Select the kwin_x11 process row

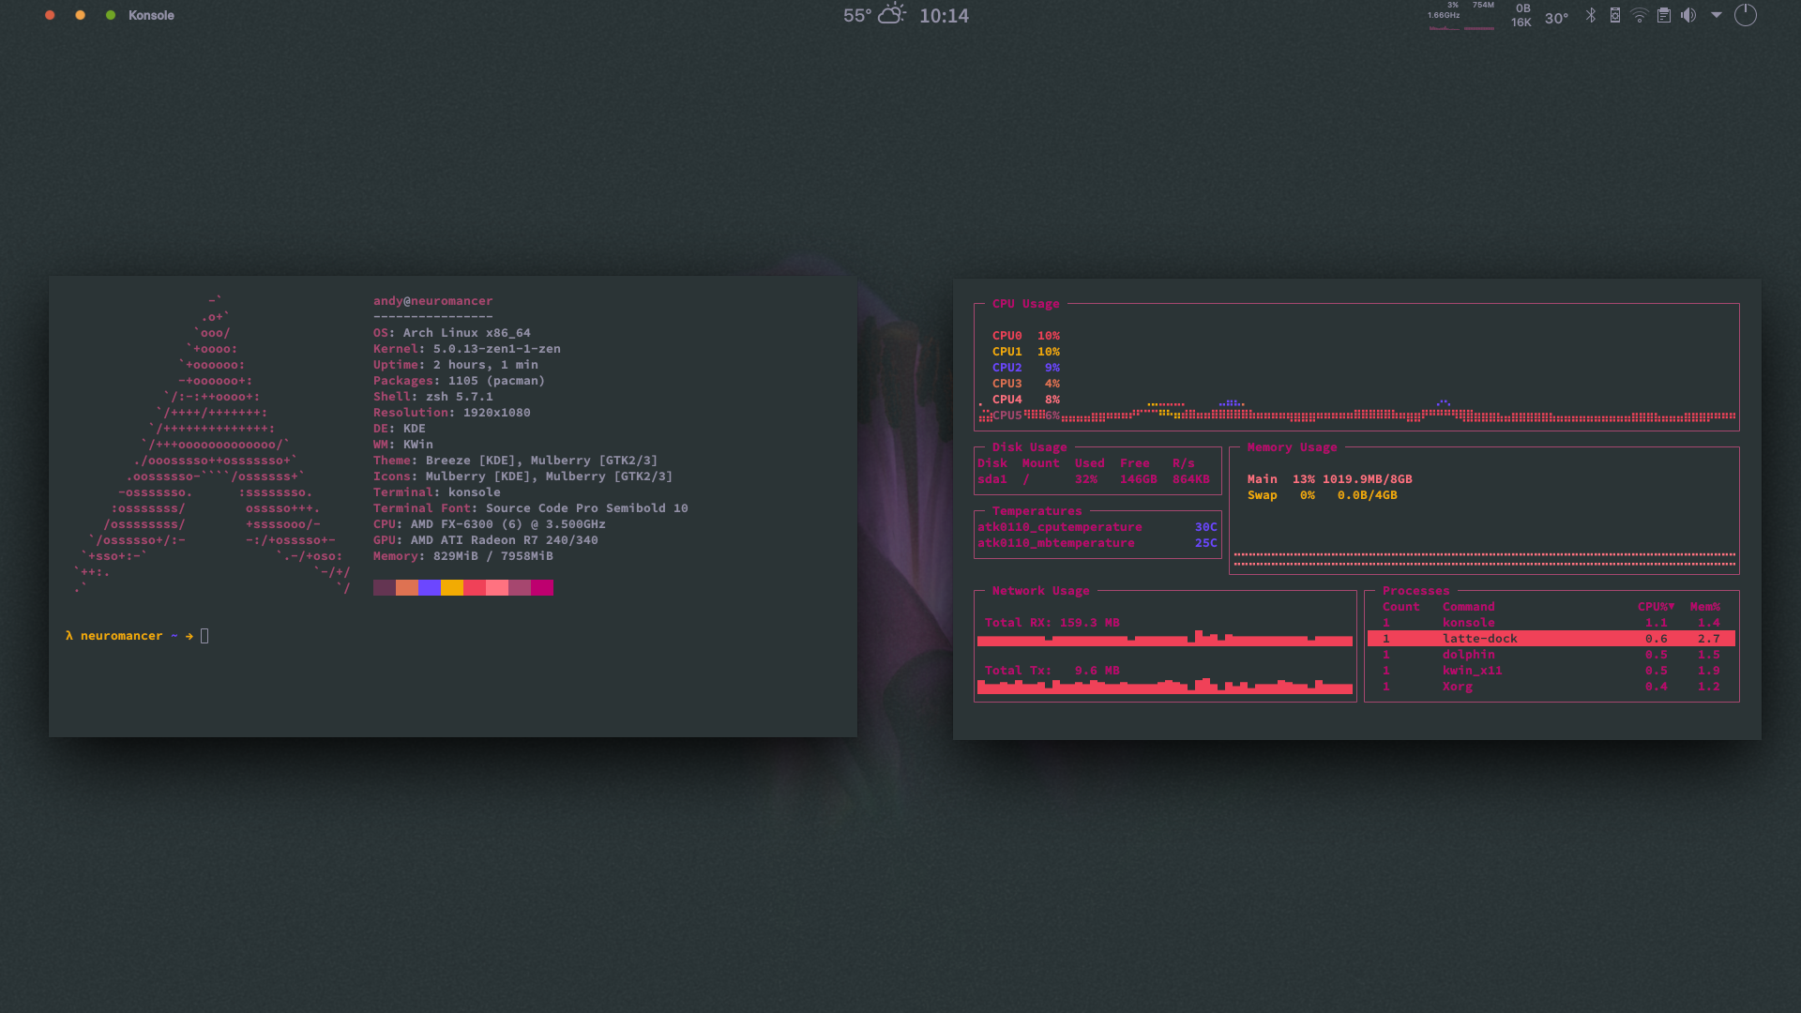tap(1551, 671)
